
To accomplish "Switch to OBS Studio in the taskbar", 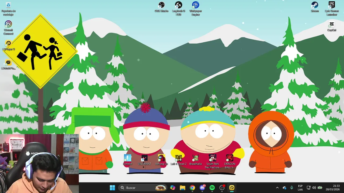I will pyautogui.click(x=222, y=188).
